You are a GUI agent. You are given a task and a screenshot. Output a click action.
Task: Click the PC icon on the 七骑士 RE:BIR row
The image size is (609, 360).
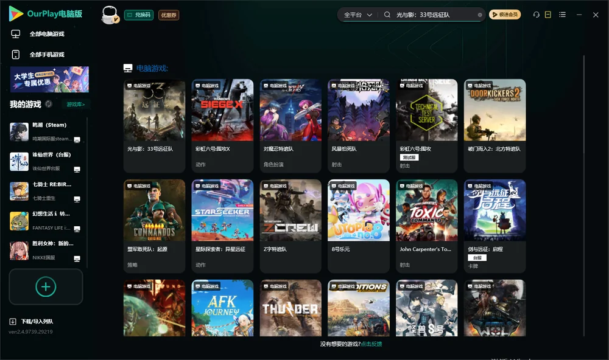(x=77, y=199)
